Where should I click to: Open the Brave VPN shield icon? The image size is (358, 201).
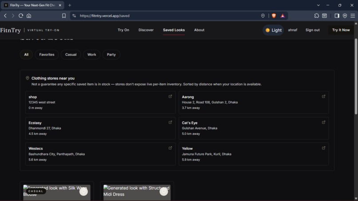click(x=345, y=16)
